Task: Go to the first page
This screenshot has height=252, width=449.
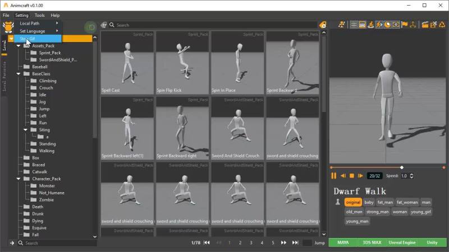Action: (207, 242)
